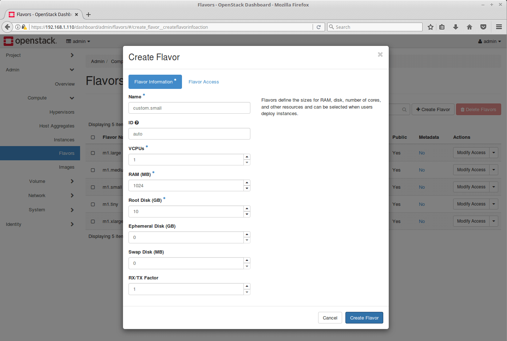507x341 pixels.
Task: Open Images in sidebar
Action: tap(67, 167)
